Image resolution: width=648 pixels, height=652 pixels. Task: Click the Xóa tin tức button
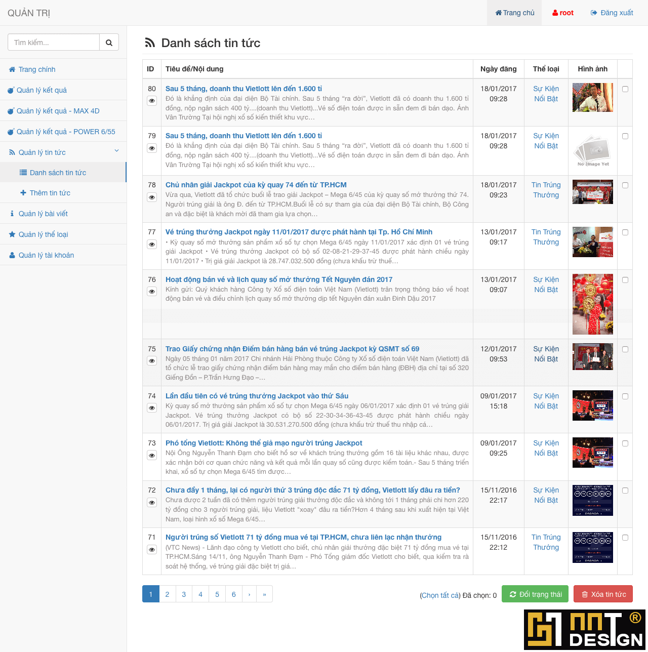coord(603,594)
